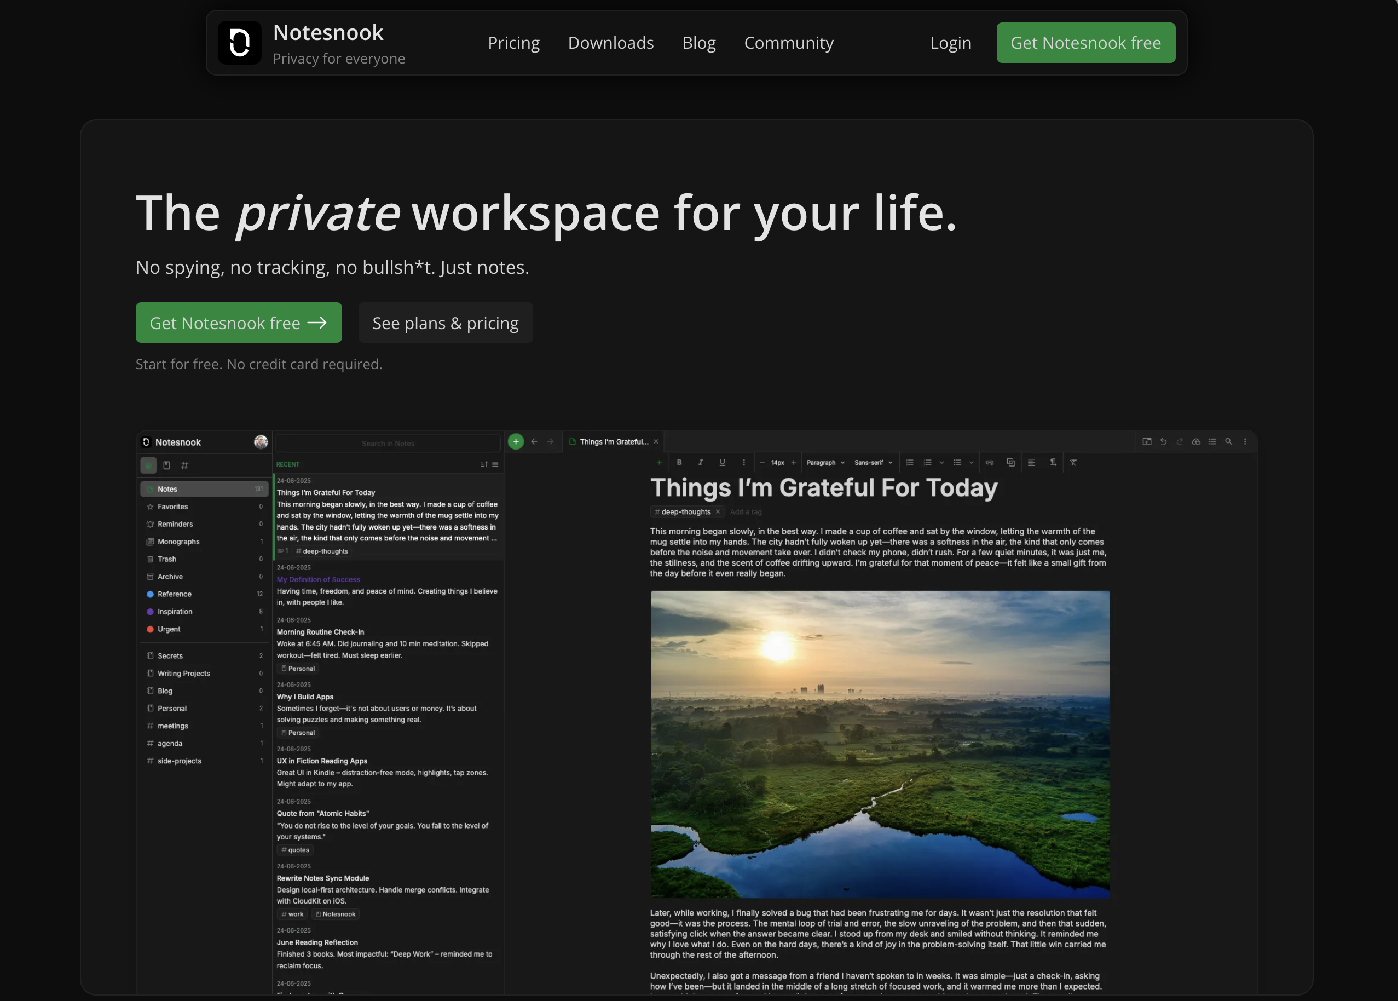Image resolution: width=1398 pixels, height=1001 pixels.
Task: Click the Login link
Action: pyautogui.click(x=950, y=43)
